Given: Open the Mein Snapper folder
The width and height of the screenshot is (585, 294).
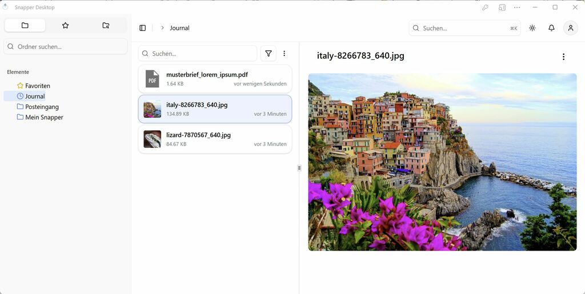Looking at the screenshot, I should pos(40,117).
